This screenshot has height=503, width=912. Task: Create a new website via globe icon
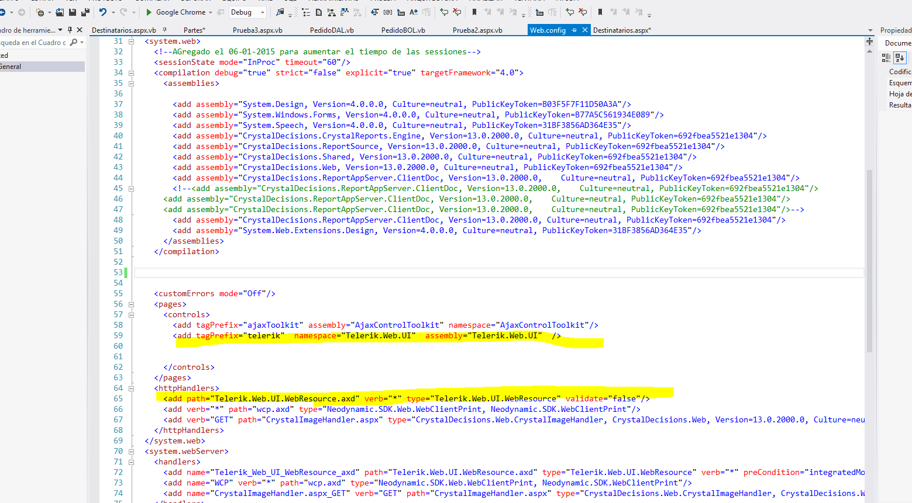40,12
